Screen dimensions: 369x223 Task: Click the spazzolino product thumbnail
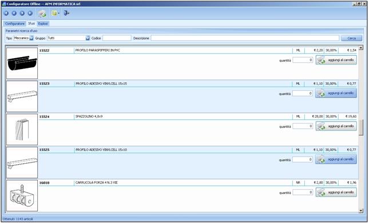[x=22, y=129]
